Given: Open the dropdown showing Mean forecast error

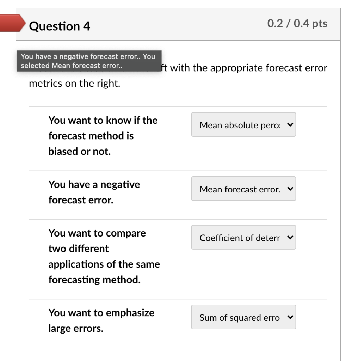Looking at the screenshot, I should point(243,189).
